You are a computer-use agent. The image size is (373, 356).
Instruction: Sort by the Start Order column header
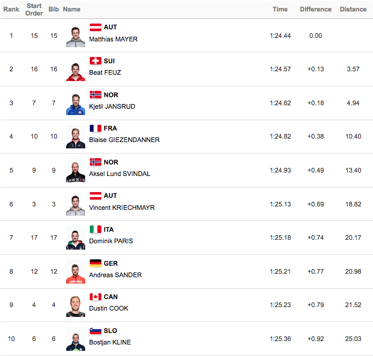point(34,9)
